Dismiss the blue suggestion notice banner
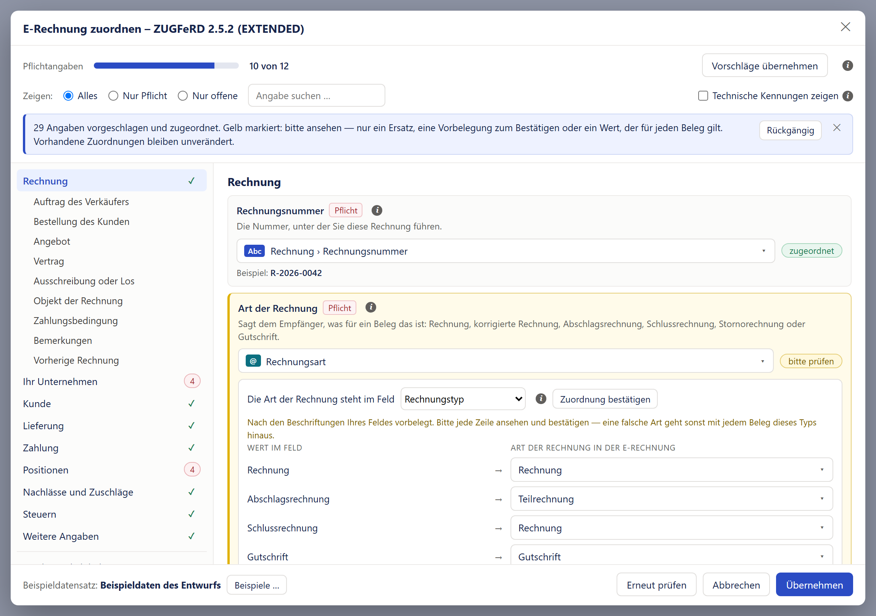876x616 pixels. [x=837, y=128]
